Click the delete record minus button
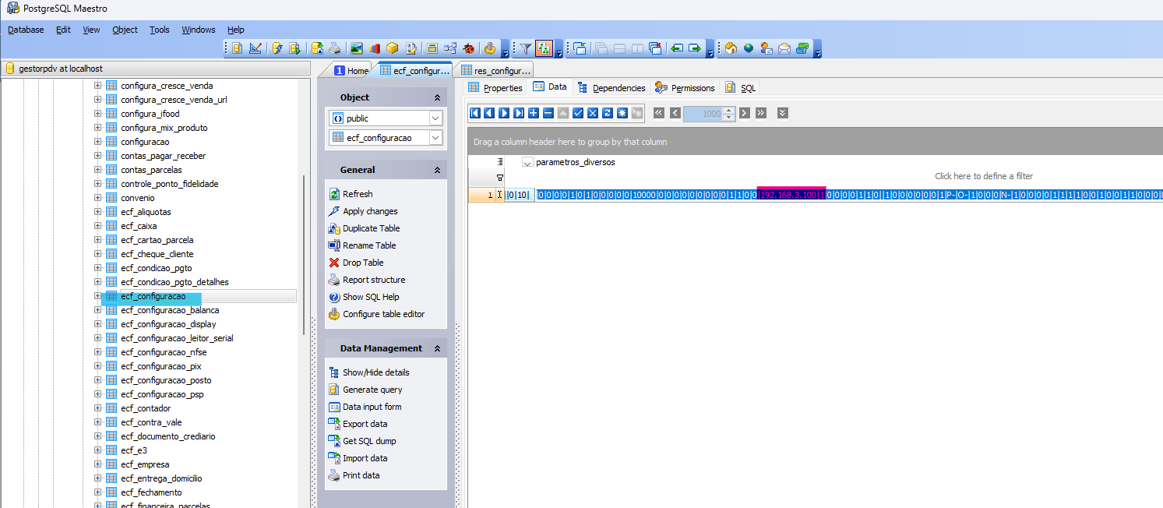This screenshot has height=508, width=1163. tap(548, 113)
